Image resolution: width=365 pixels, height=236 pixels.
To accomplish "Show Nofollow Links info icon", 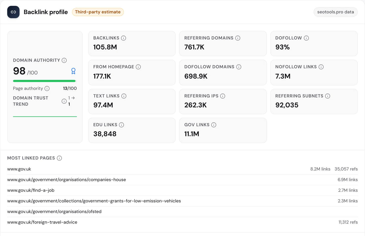I will click(321, 67).
